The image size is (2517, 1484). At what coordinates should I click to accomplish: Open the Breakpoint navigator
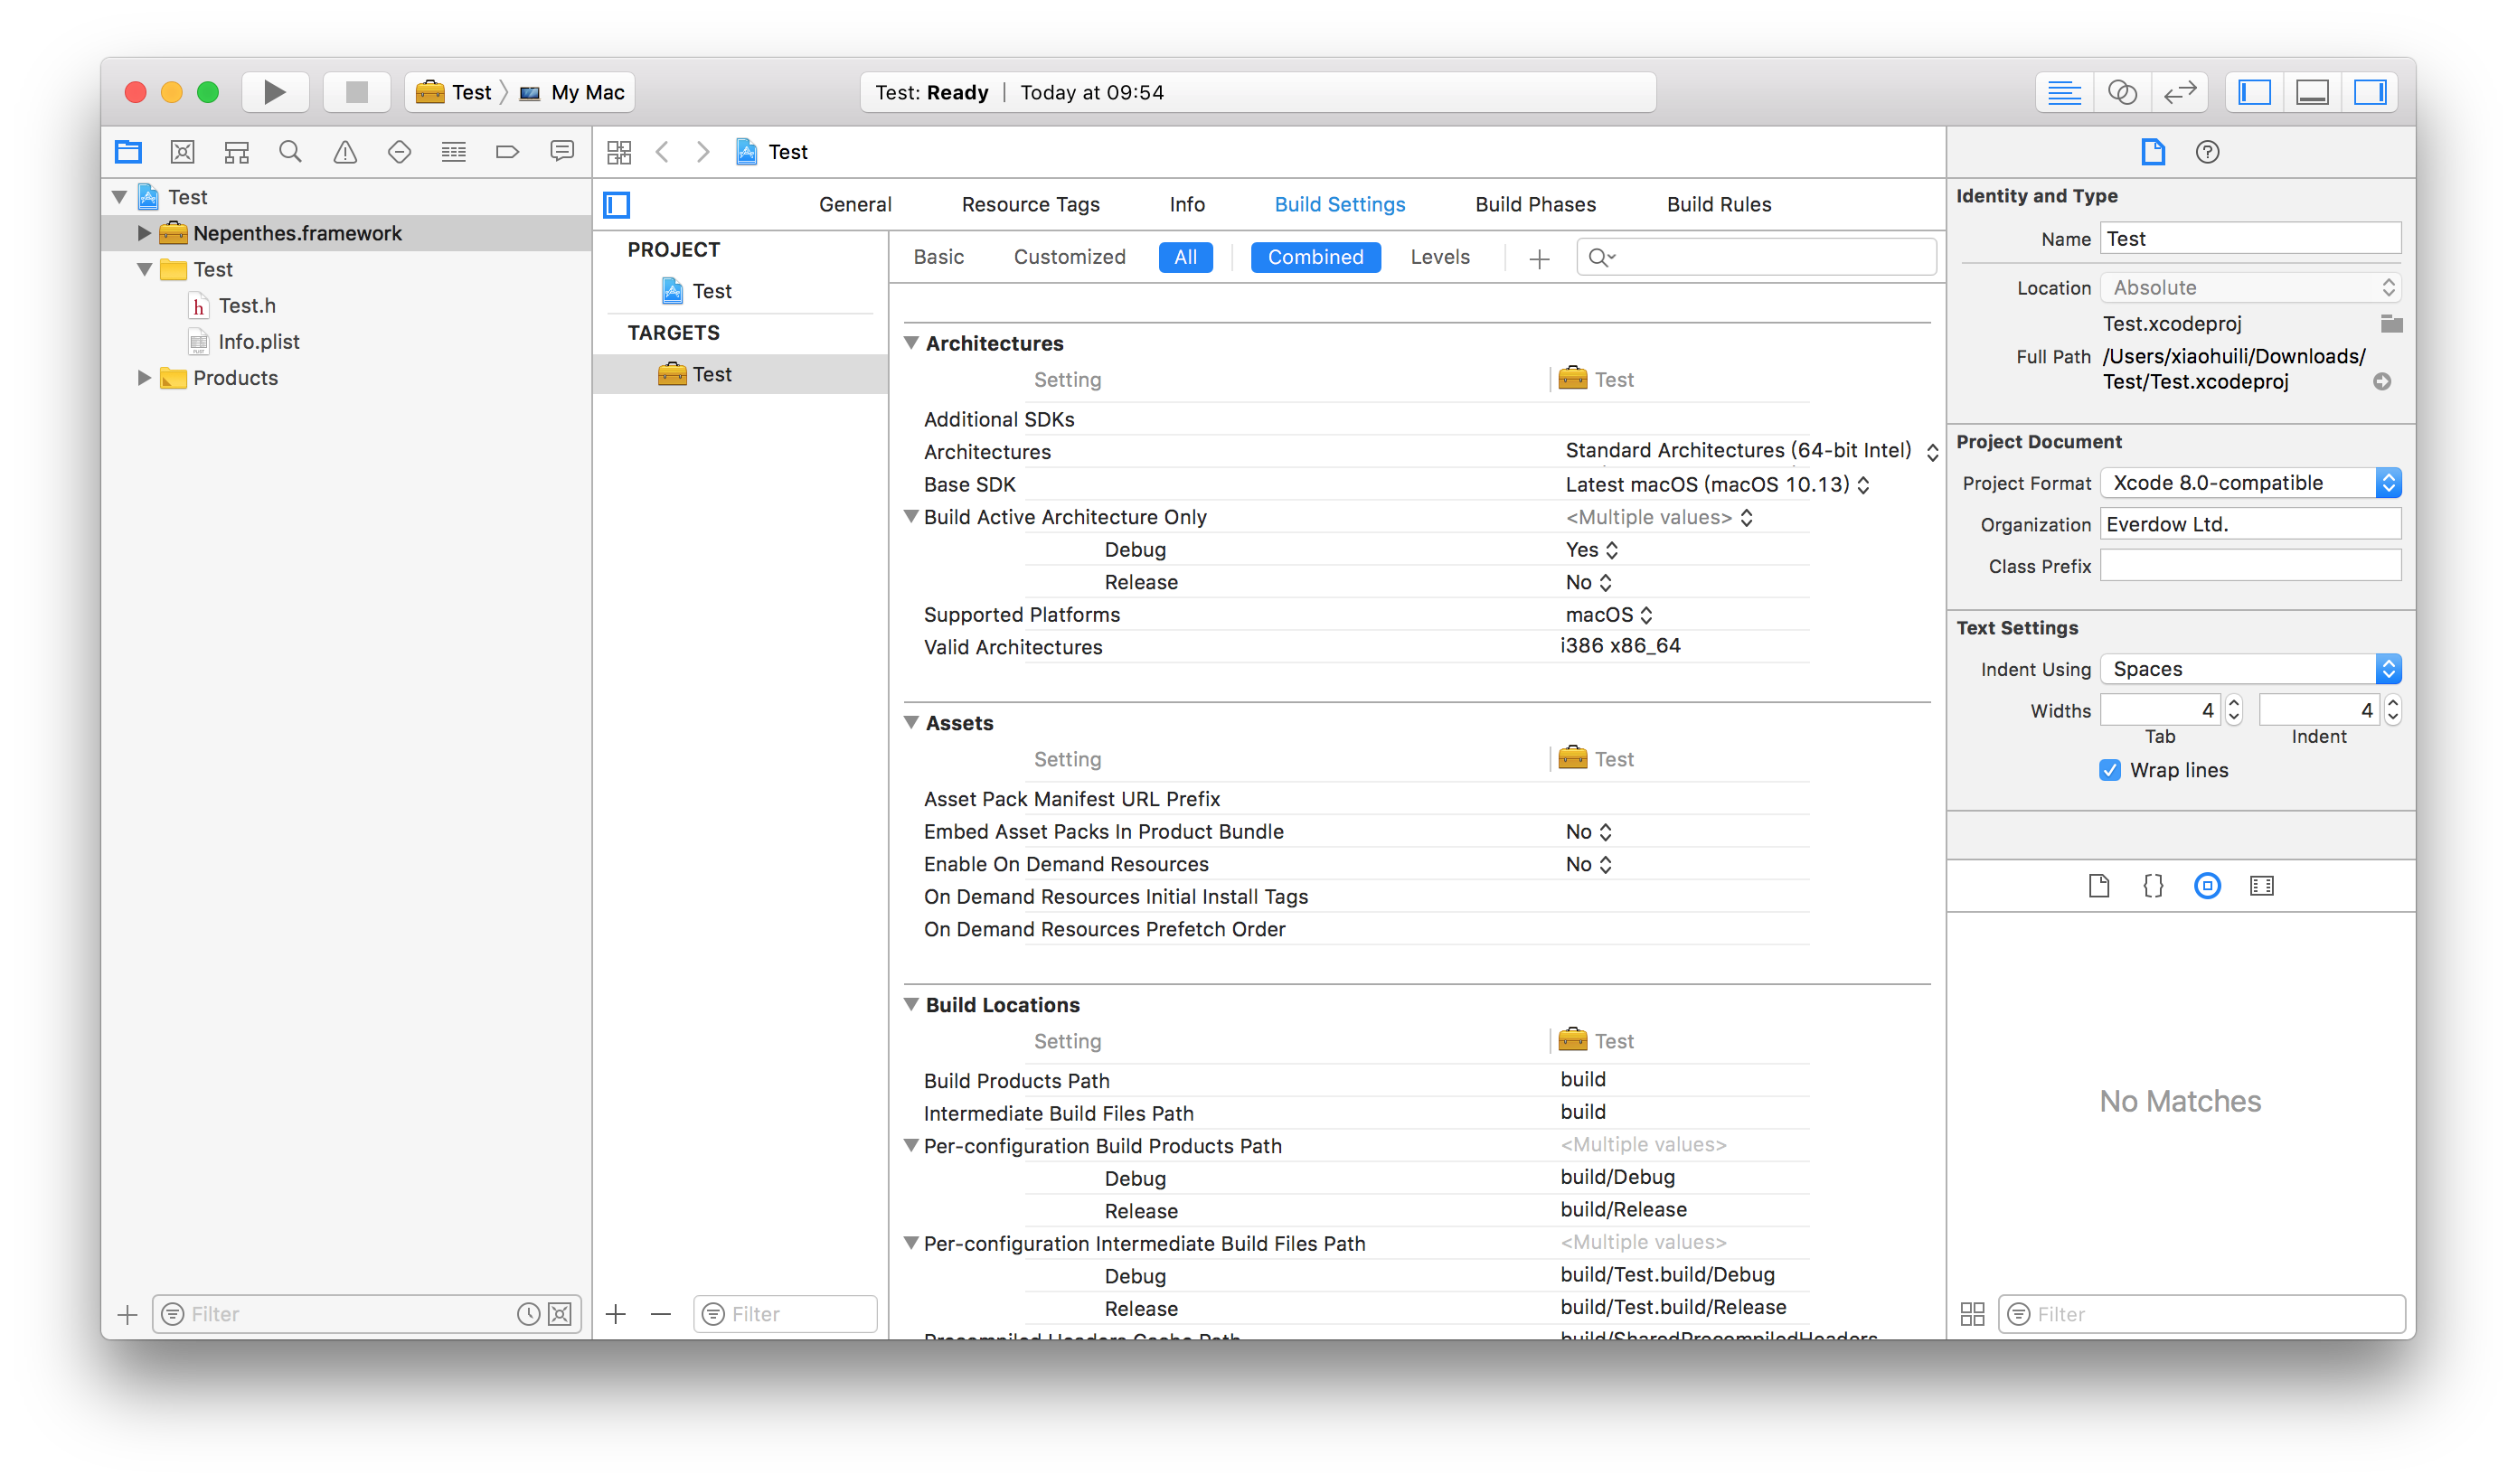point(507,152)
